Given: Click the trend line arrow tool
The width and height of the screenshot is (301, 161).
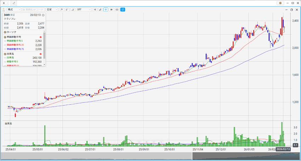Looking at the screenshot, I should coord(61,10).
